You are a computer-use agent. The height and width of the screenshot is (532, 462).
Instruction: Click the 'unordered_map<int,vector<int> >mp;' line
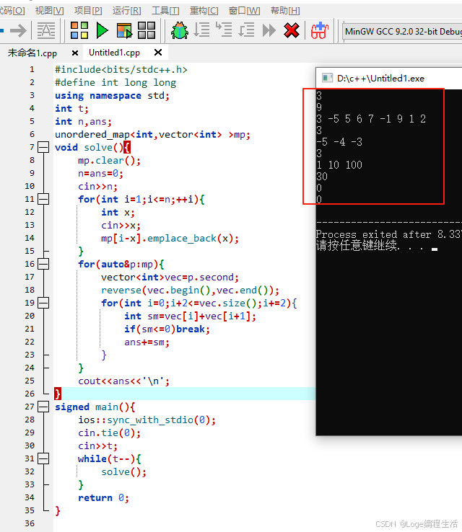point(152,135)
